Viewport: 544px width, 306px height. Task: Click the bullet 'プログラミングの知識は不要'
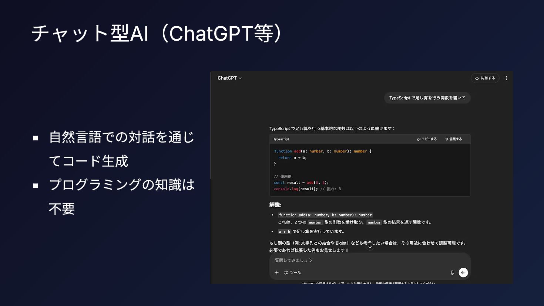tap(122, 197)
